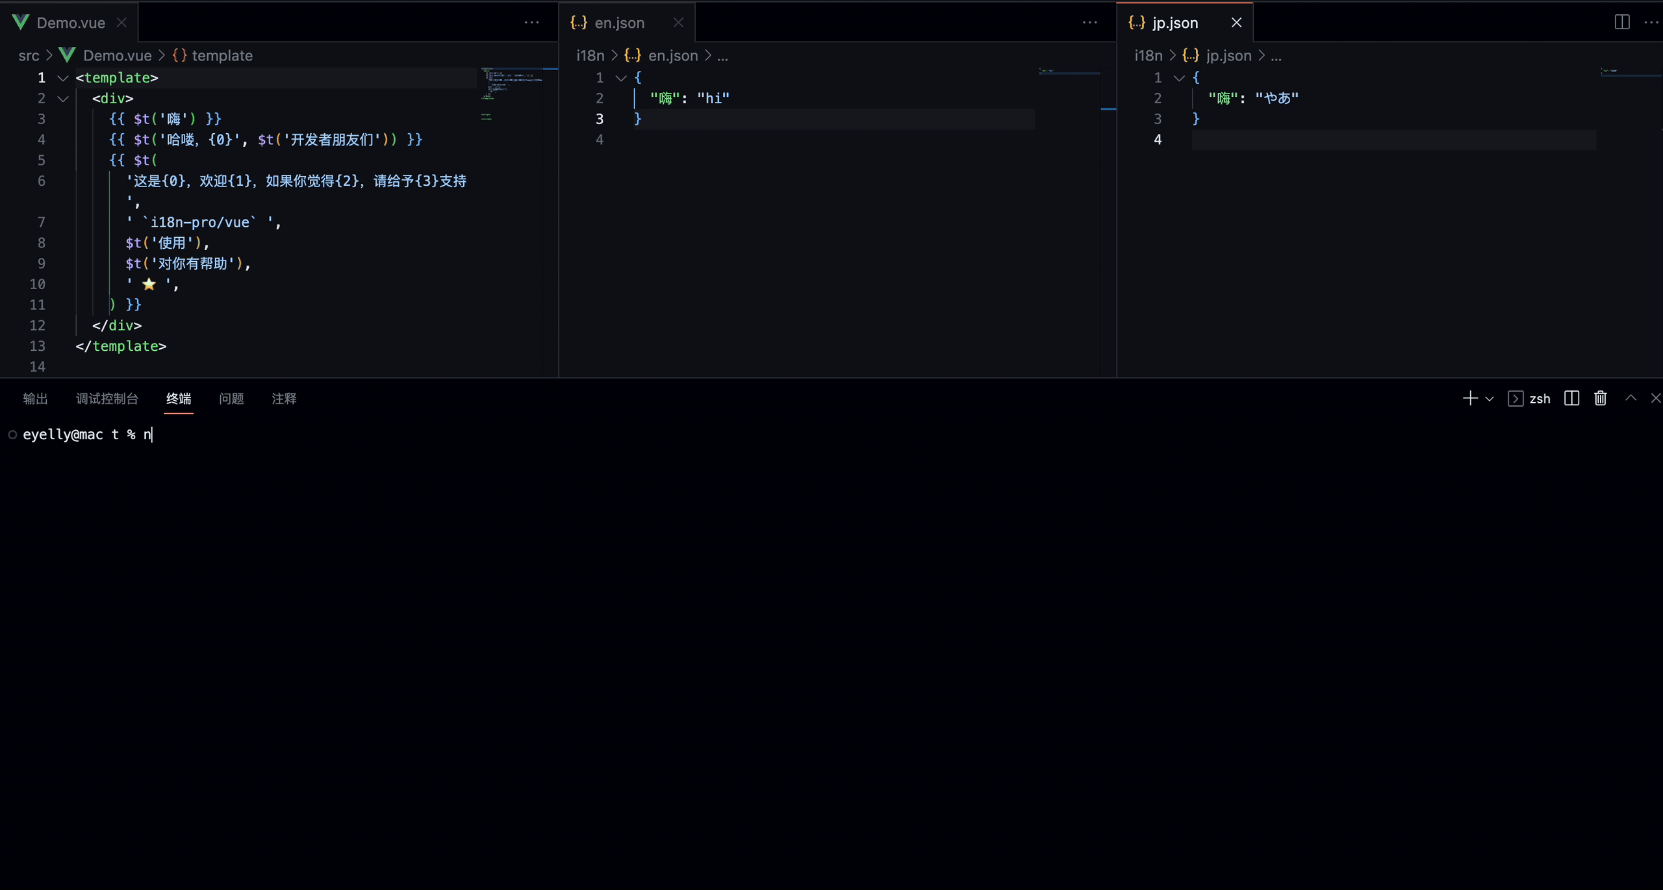
Task: Click the zsh terminal shell icon
Action: click(x=1516, y=398)
